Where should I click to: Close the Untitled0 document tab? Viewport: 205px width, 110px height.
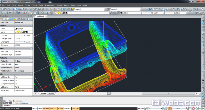[x=46, y=16]
